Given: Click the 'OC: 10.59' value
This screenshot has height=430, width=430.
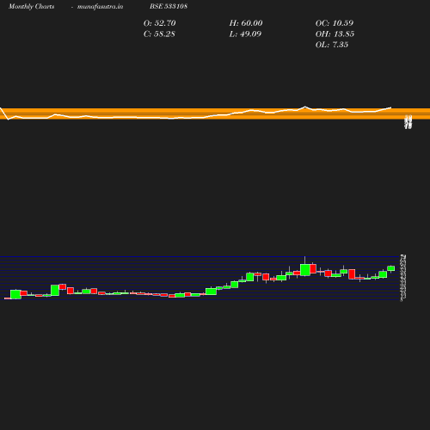Looking at the screenshot, I should (335, 23).
